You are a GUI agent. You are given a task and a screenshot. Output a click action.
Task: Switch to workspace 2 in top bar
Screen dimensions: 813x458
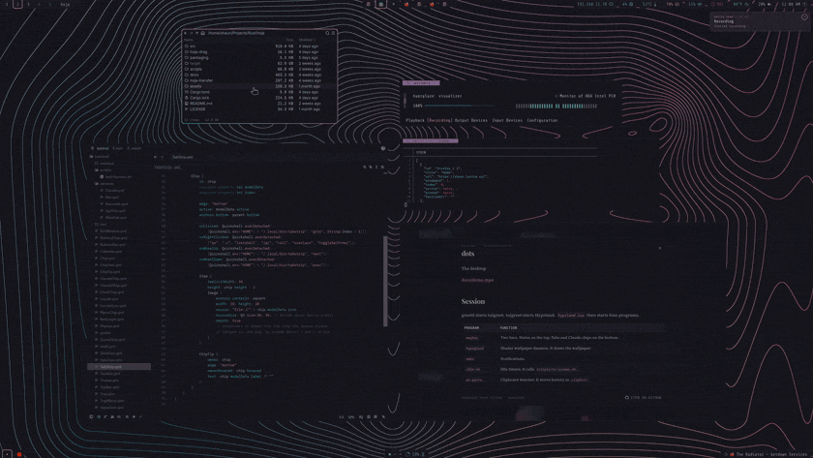tap(17, 4)
